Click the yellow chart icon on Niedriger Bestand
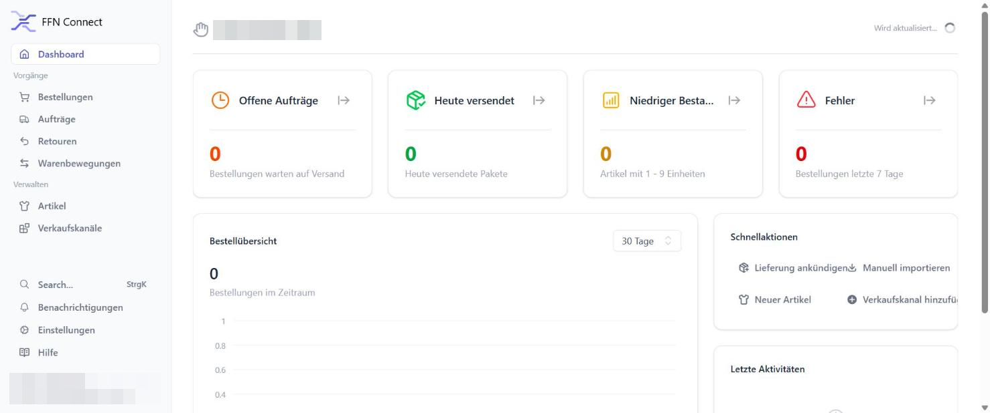This screenshot has height=413, width=990. click(611, 100)
